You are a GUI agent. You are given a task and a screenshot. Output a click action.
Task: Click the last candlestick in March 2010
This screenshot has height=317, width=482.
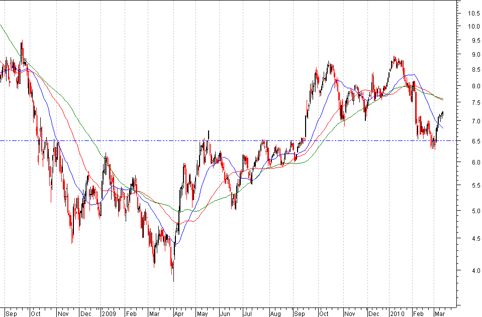(443, 113)
